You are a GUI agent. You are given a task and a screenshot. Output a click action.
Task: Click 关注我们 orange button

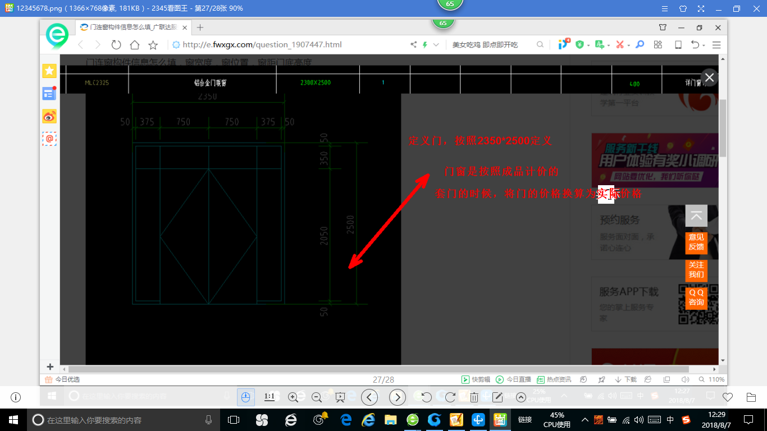point(696,270)
